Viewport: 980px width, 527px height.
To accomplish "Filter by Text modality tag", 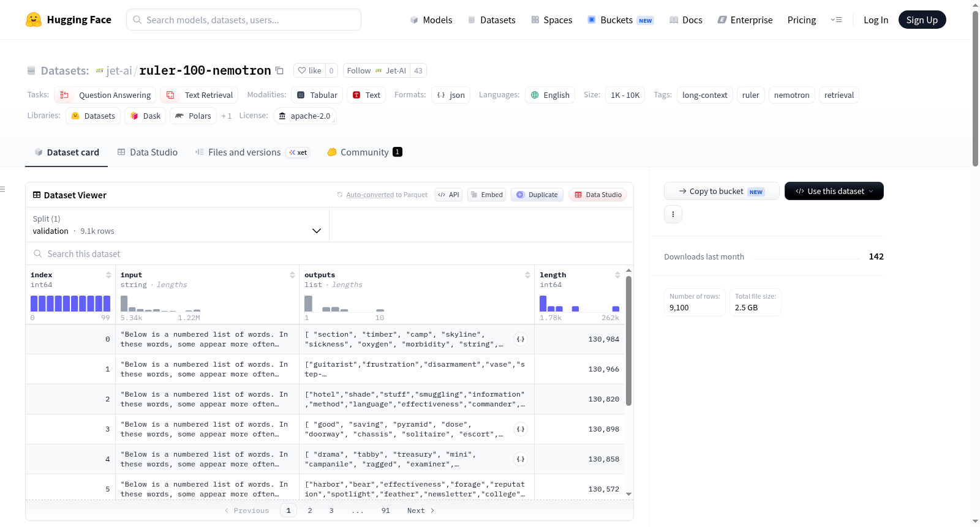I will point(366,95).
